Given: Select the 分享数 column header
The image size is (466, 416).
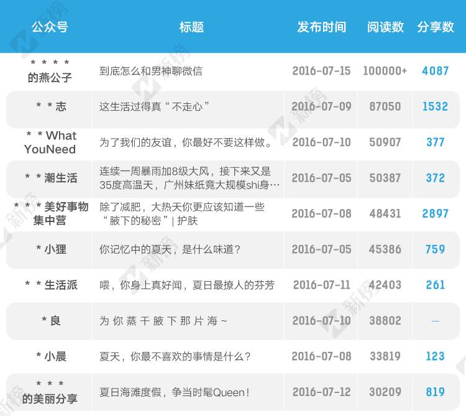Looking at the screenshot, I should click(x=435, y=27).
